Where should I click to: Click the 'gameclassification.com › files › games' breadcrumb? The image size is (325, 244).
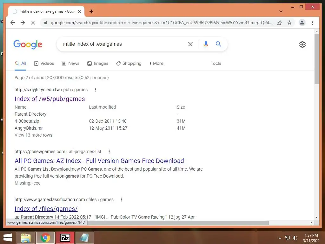(64, 200)
